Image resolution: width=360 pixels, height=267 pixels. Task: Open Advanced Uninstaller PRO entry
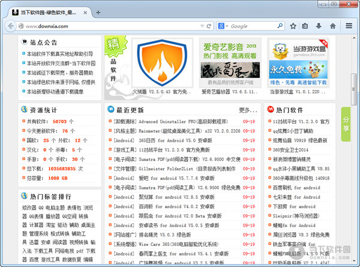(183, 122)
